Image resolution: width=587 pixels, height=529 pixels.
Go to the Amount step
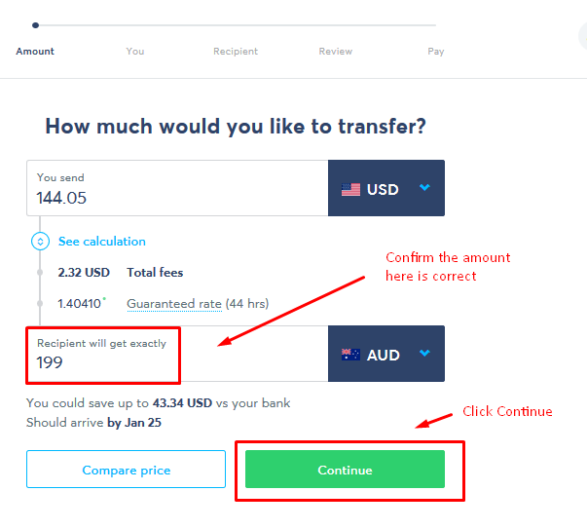pyautogui.click(x=35, y=51)
